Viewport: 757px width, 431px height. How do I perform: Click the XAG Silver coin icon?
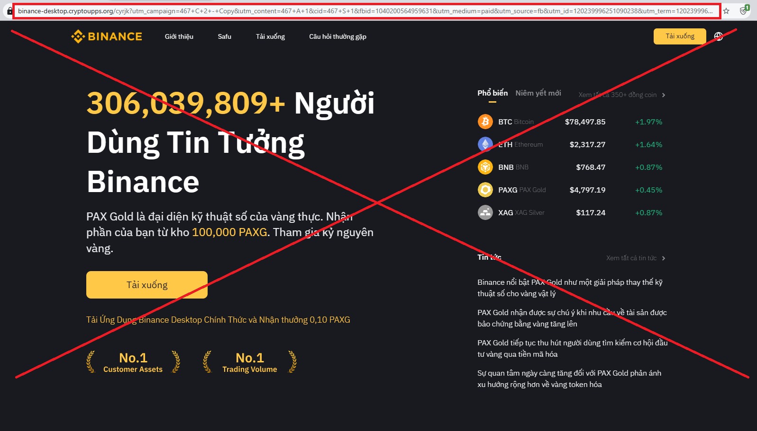pos(485,212)
